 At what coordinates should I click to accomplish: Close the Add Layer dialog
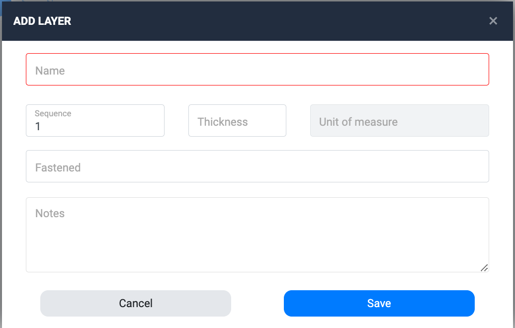[493, 21]
